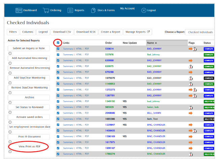Viewport: 220px width, 162px height.
Task: Open the PDF link for order 557976
Action: point(87,55)
